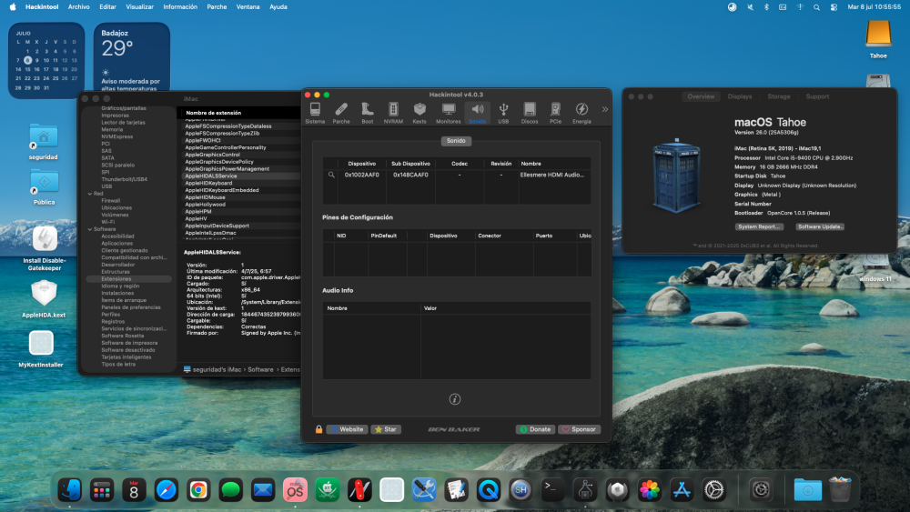
Task: Open Google Chrome from the Dock
Action: 198,490
